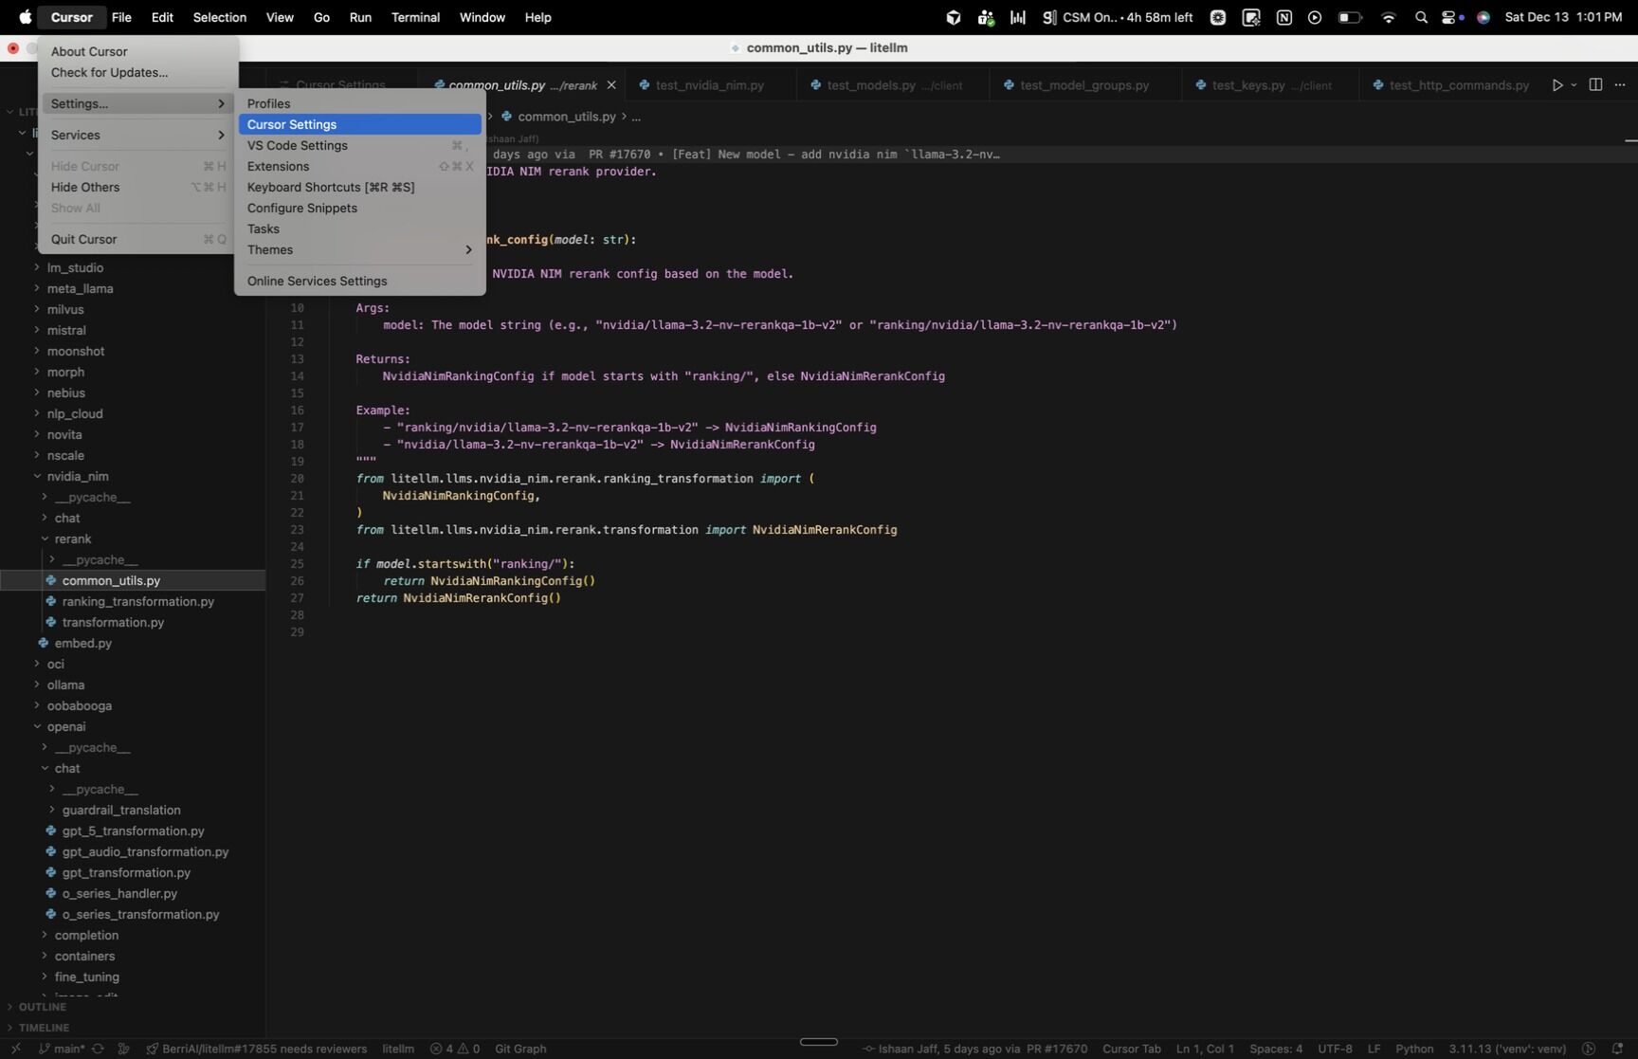Image resolution: width=1638 pixels, height=1059 pixels.
Task: Open the run options dropdown arrow
Action: pyautogui.click(x=1574, y=85)
